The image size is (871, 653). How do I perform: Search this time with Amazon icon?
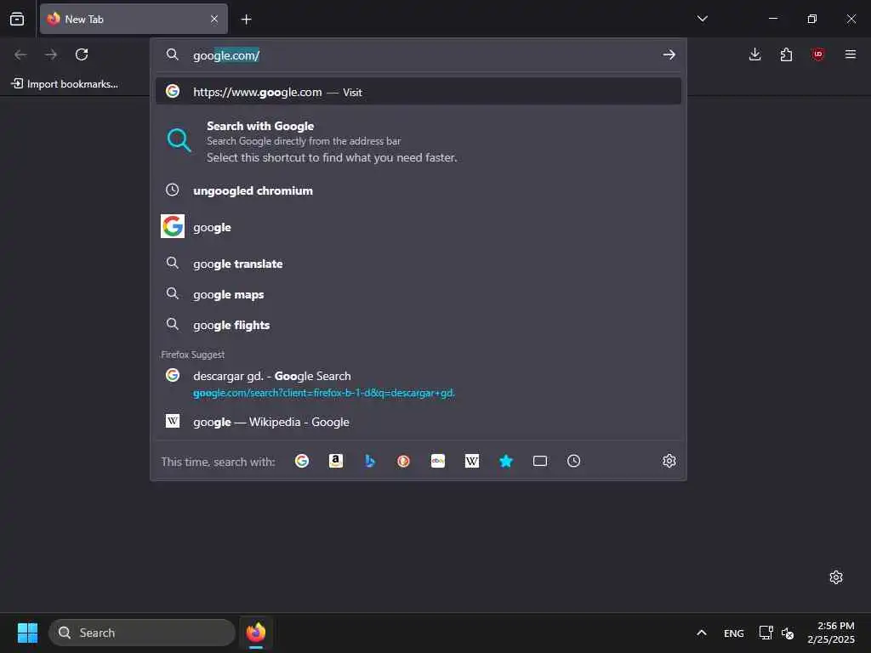(335, 461)
